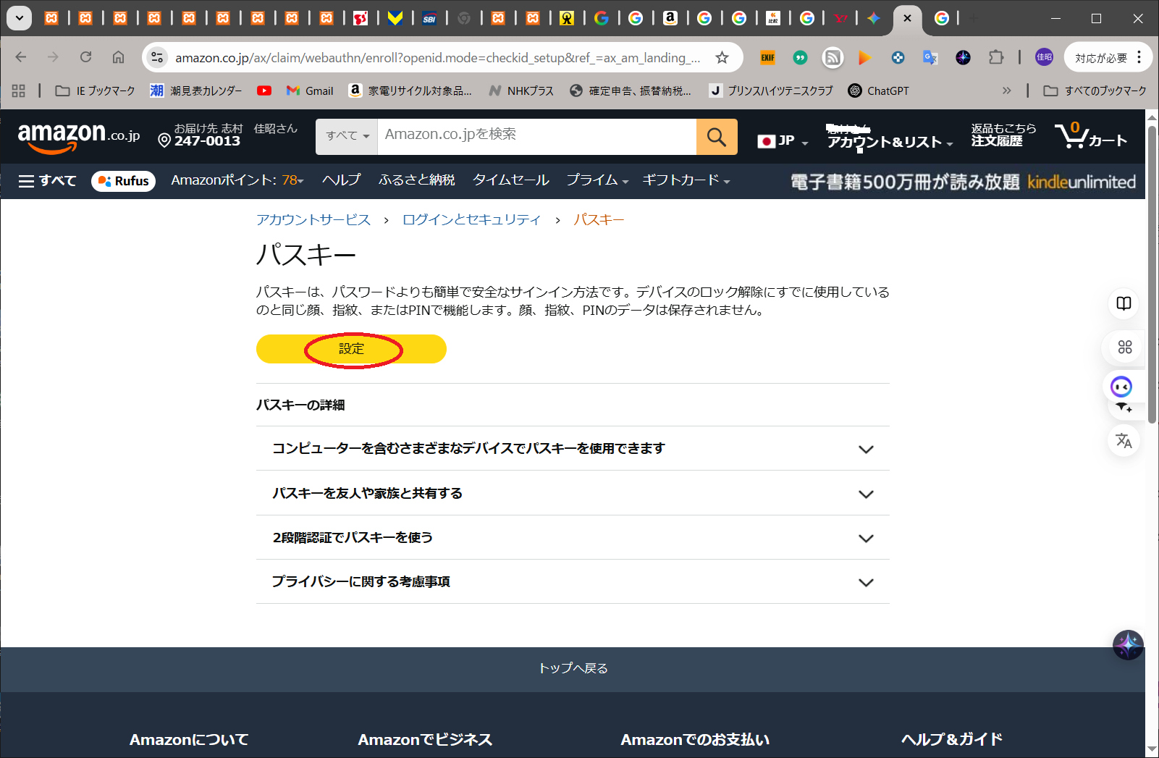
Task: Open the Rufus assistant
Action: point(123,181)
